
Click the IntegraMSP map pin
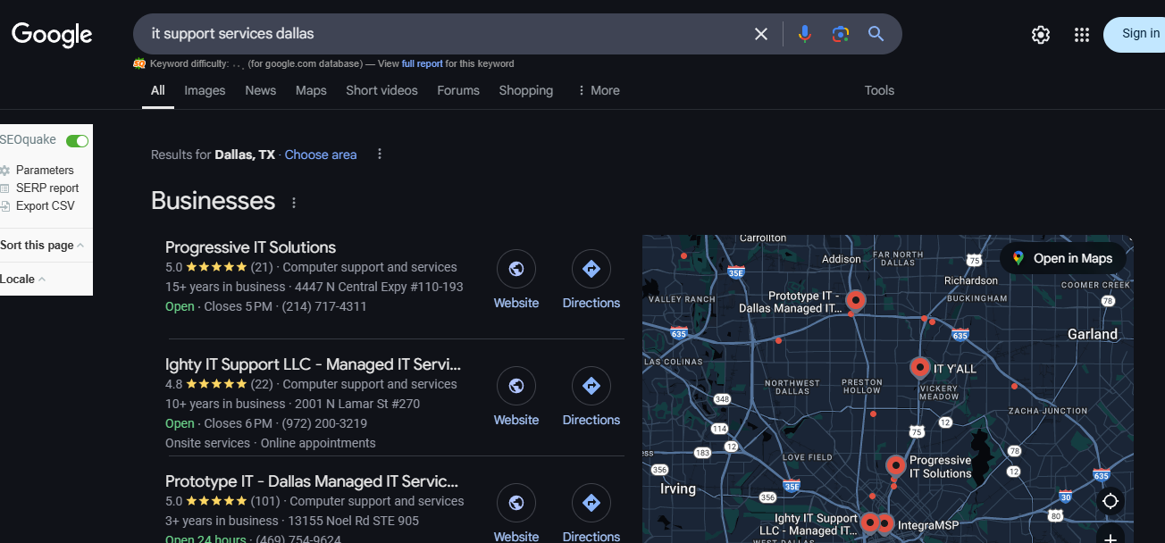point(885,523)
